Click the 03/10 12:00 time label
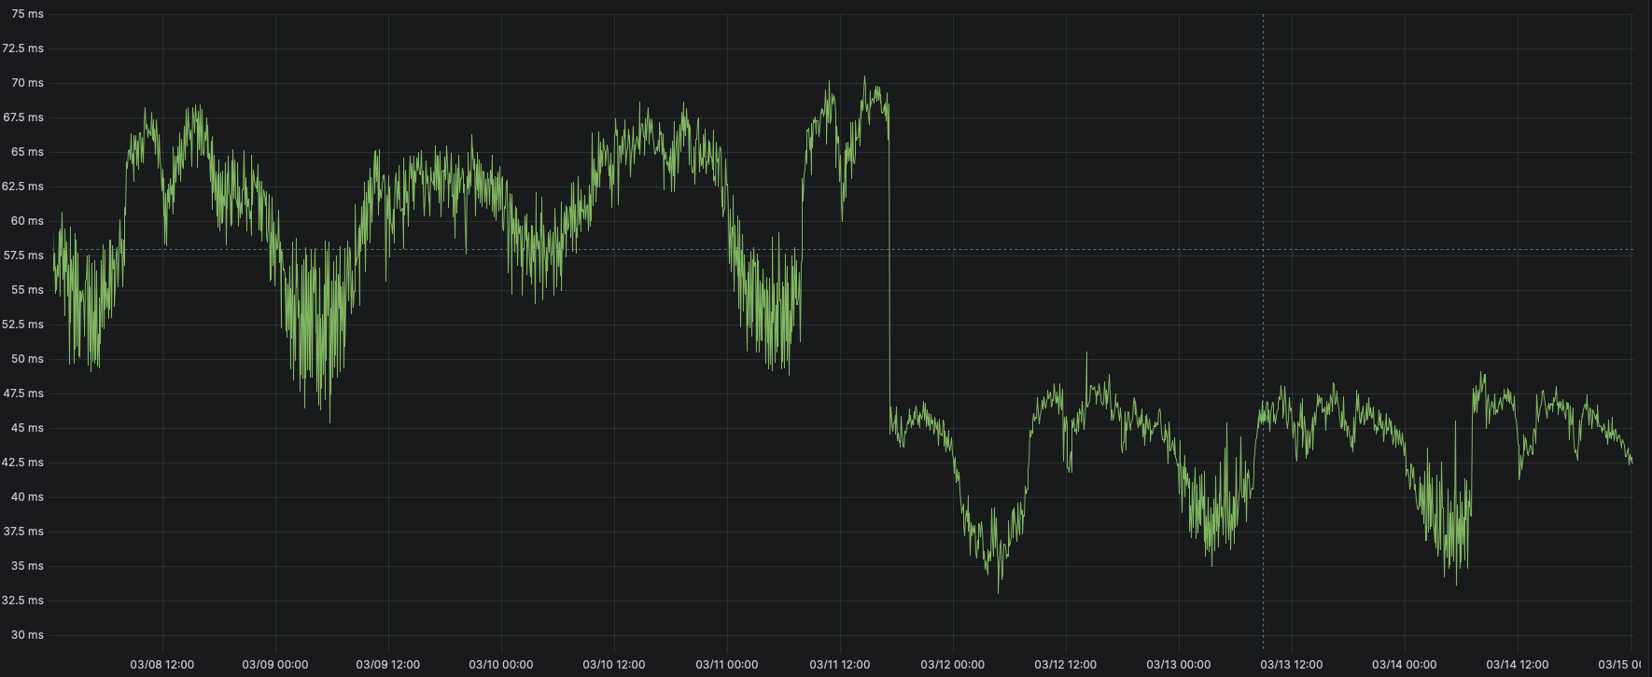The height and width of the screenshot is (677, 1652). click(x=614, y=665)
